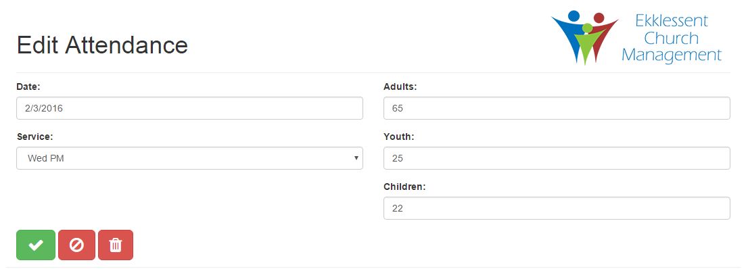746x269 pixels.
Task: Expand the Service dropdown arrow
Action: [x=356, y=157]
